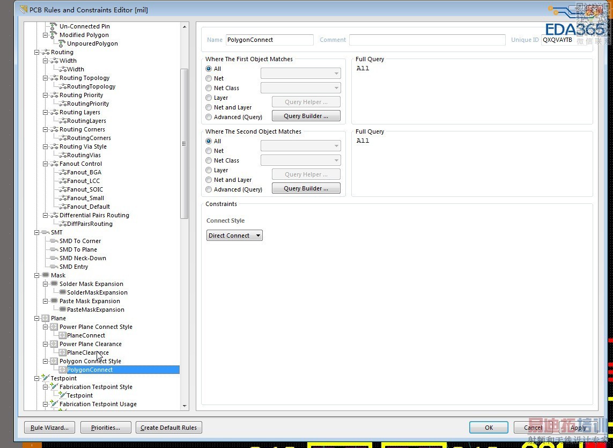Image resolution: width=613 pixels, height=448 pixels.
Task: Open first object net dropdown
Action: 301,73
